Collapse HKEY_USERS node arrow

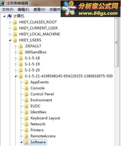[10, 40]
